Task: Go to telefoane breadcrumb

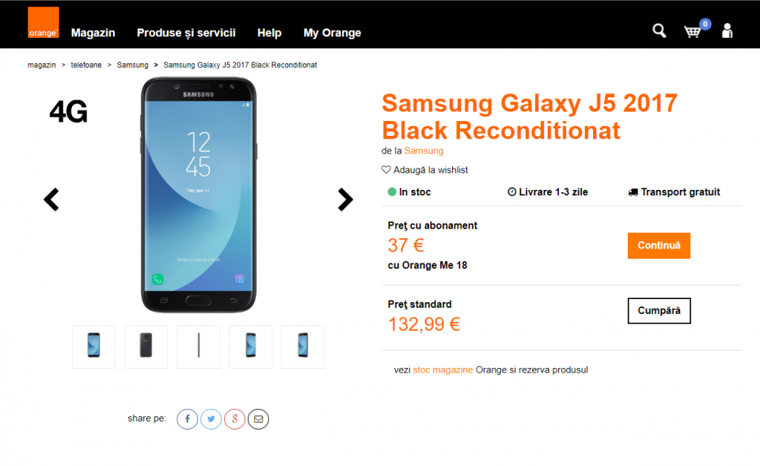Action: 86,65
